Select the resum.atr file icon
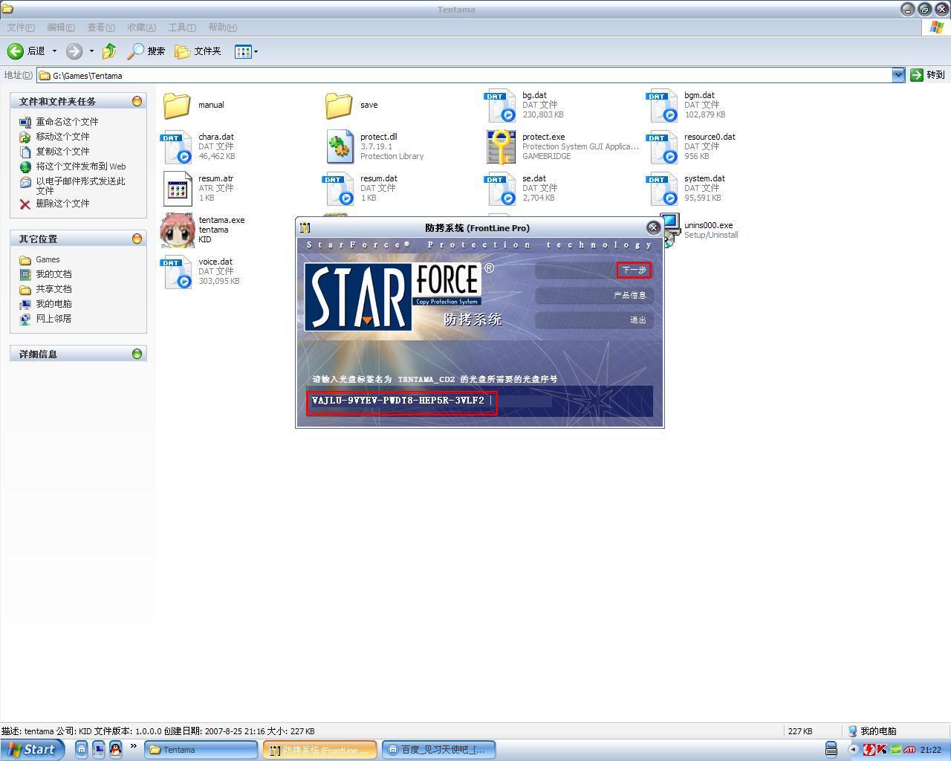This screenshot has width=951, height=761. tap(177, 189)
